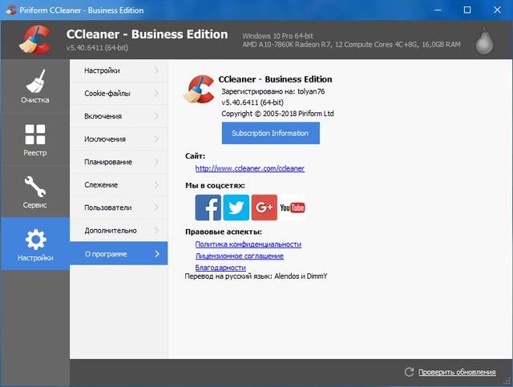Click the Subscription Information button
The width and height of the screenshot is (513, 387).
coord(270,133)
